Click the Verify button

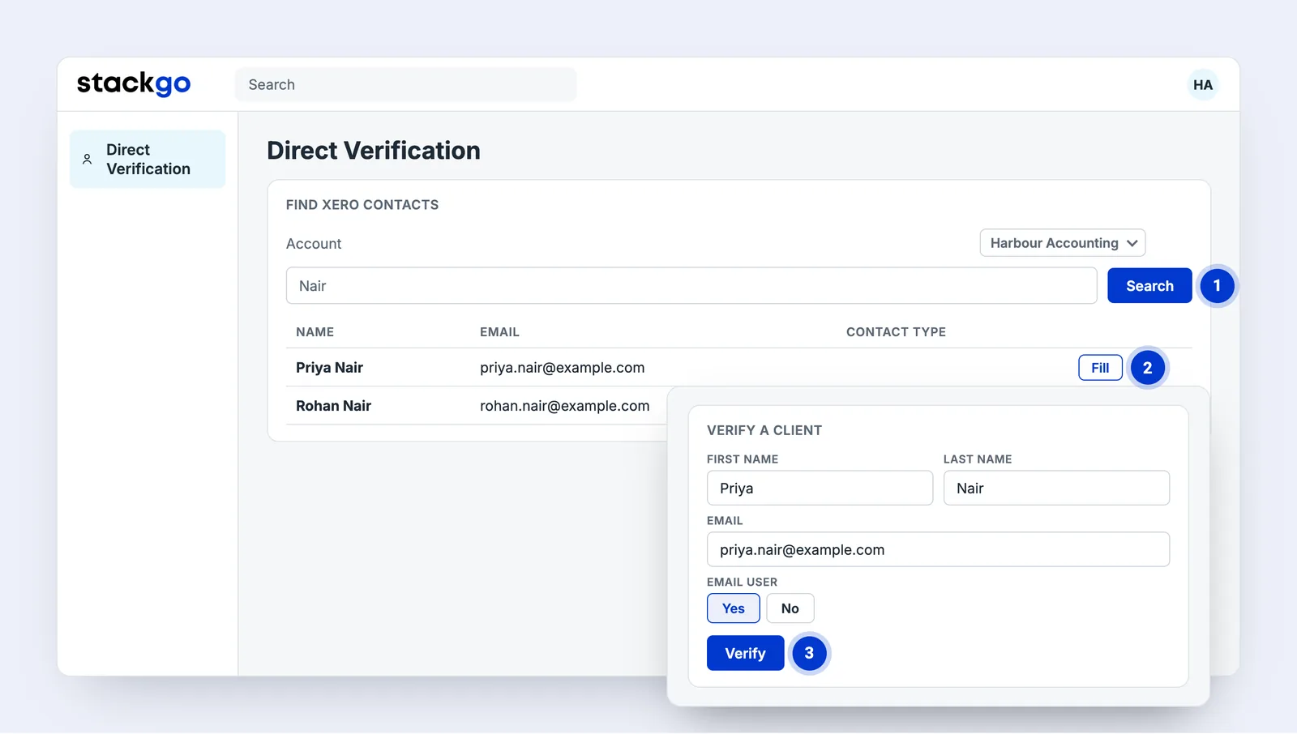[x=745, y=653]
